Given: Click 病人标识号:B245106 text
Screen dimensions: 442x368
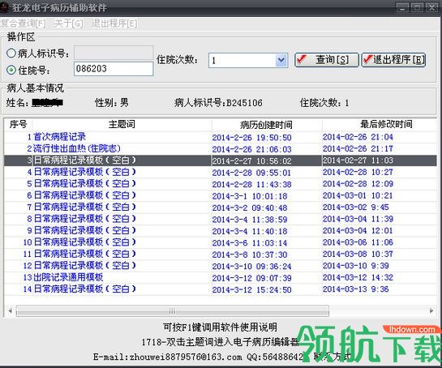Looking at the screenshot, I should point(218,103).
